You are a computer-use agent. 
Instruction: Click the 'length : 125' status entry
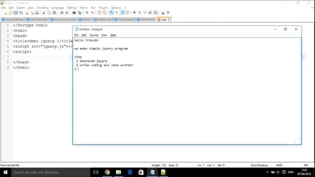159,165
